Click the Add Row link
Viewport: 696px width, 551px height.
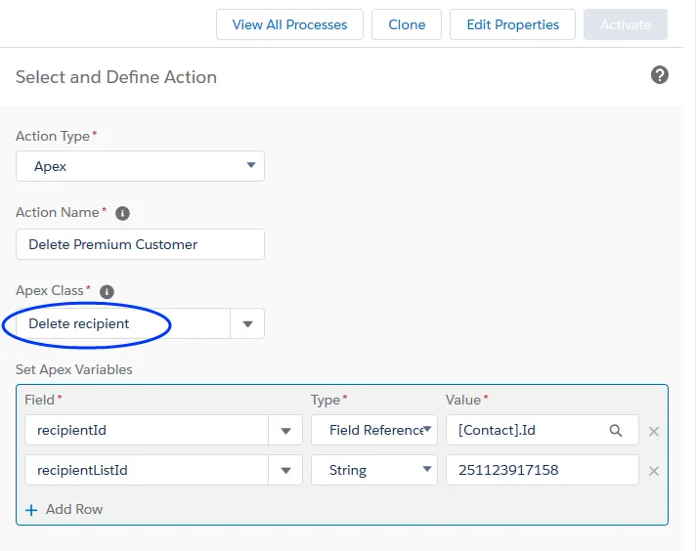(74, 509)
